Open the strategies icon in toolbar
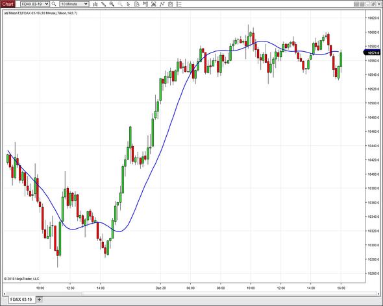This screenshot has width=383, height=306. [x=162, y=4]
